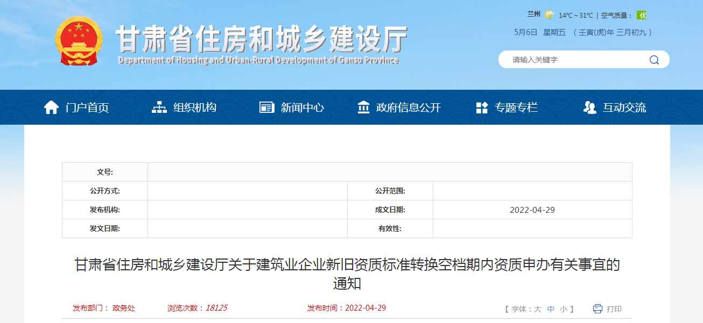The height and width of the screenshot is (323, 703).
Task: Click the government building icon
Action: tap(363, 107)
